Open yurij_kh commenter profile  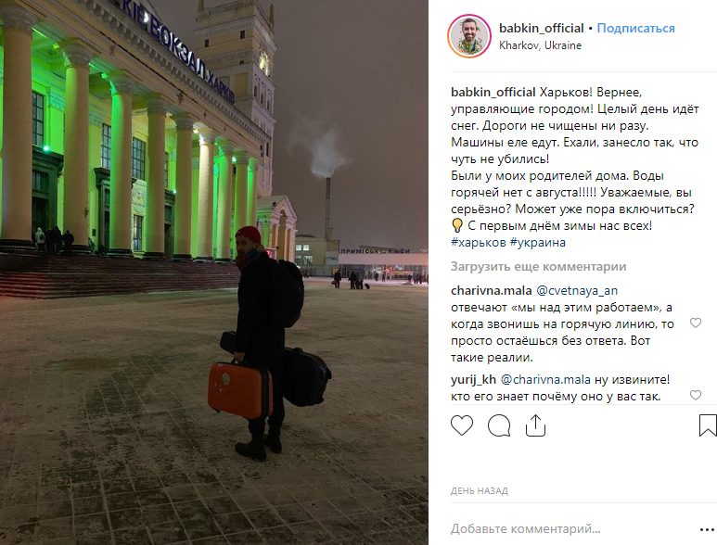[473, 380]
